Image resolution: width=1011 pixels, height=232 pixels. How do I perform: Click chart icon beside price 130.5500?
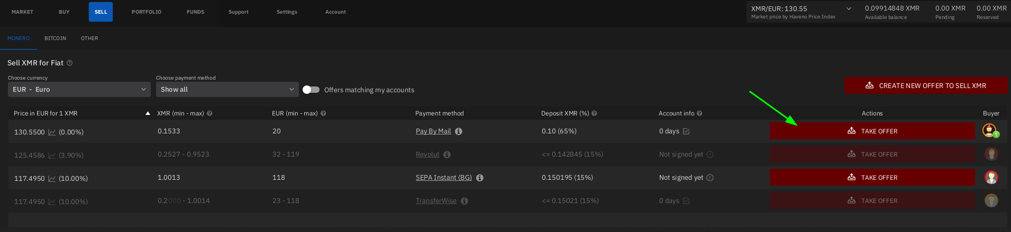coord(52,132)
